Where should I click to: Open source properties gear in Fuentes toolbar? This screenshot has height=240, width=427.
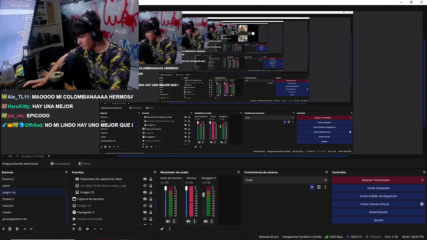click(87, 229)
